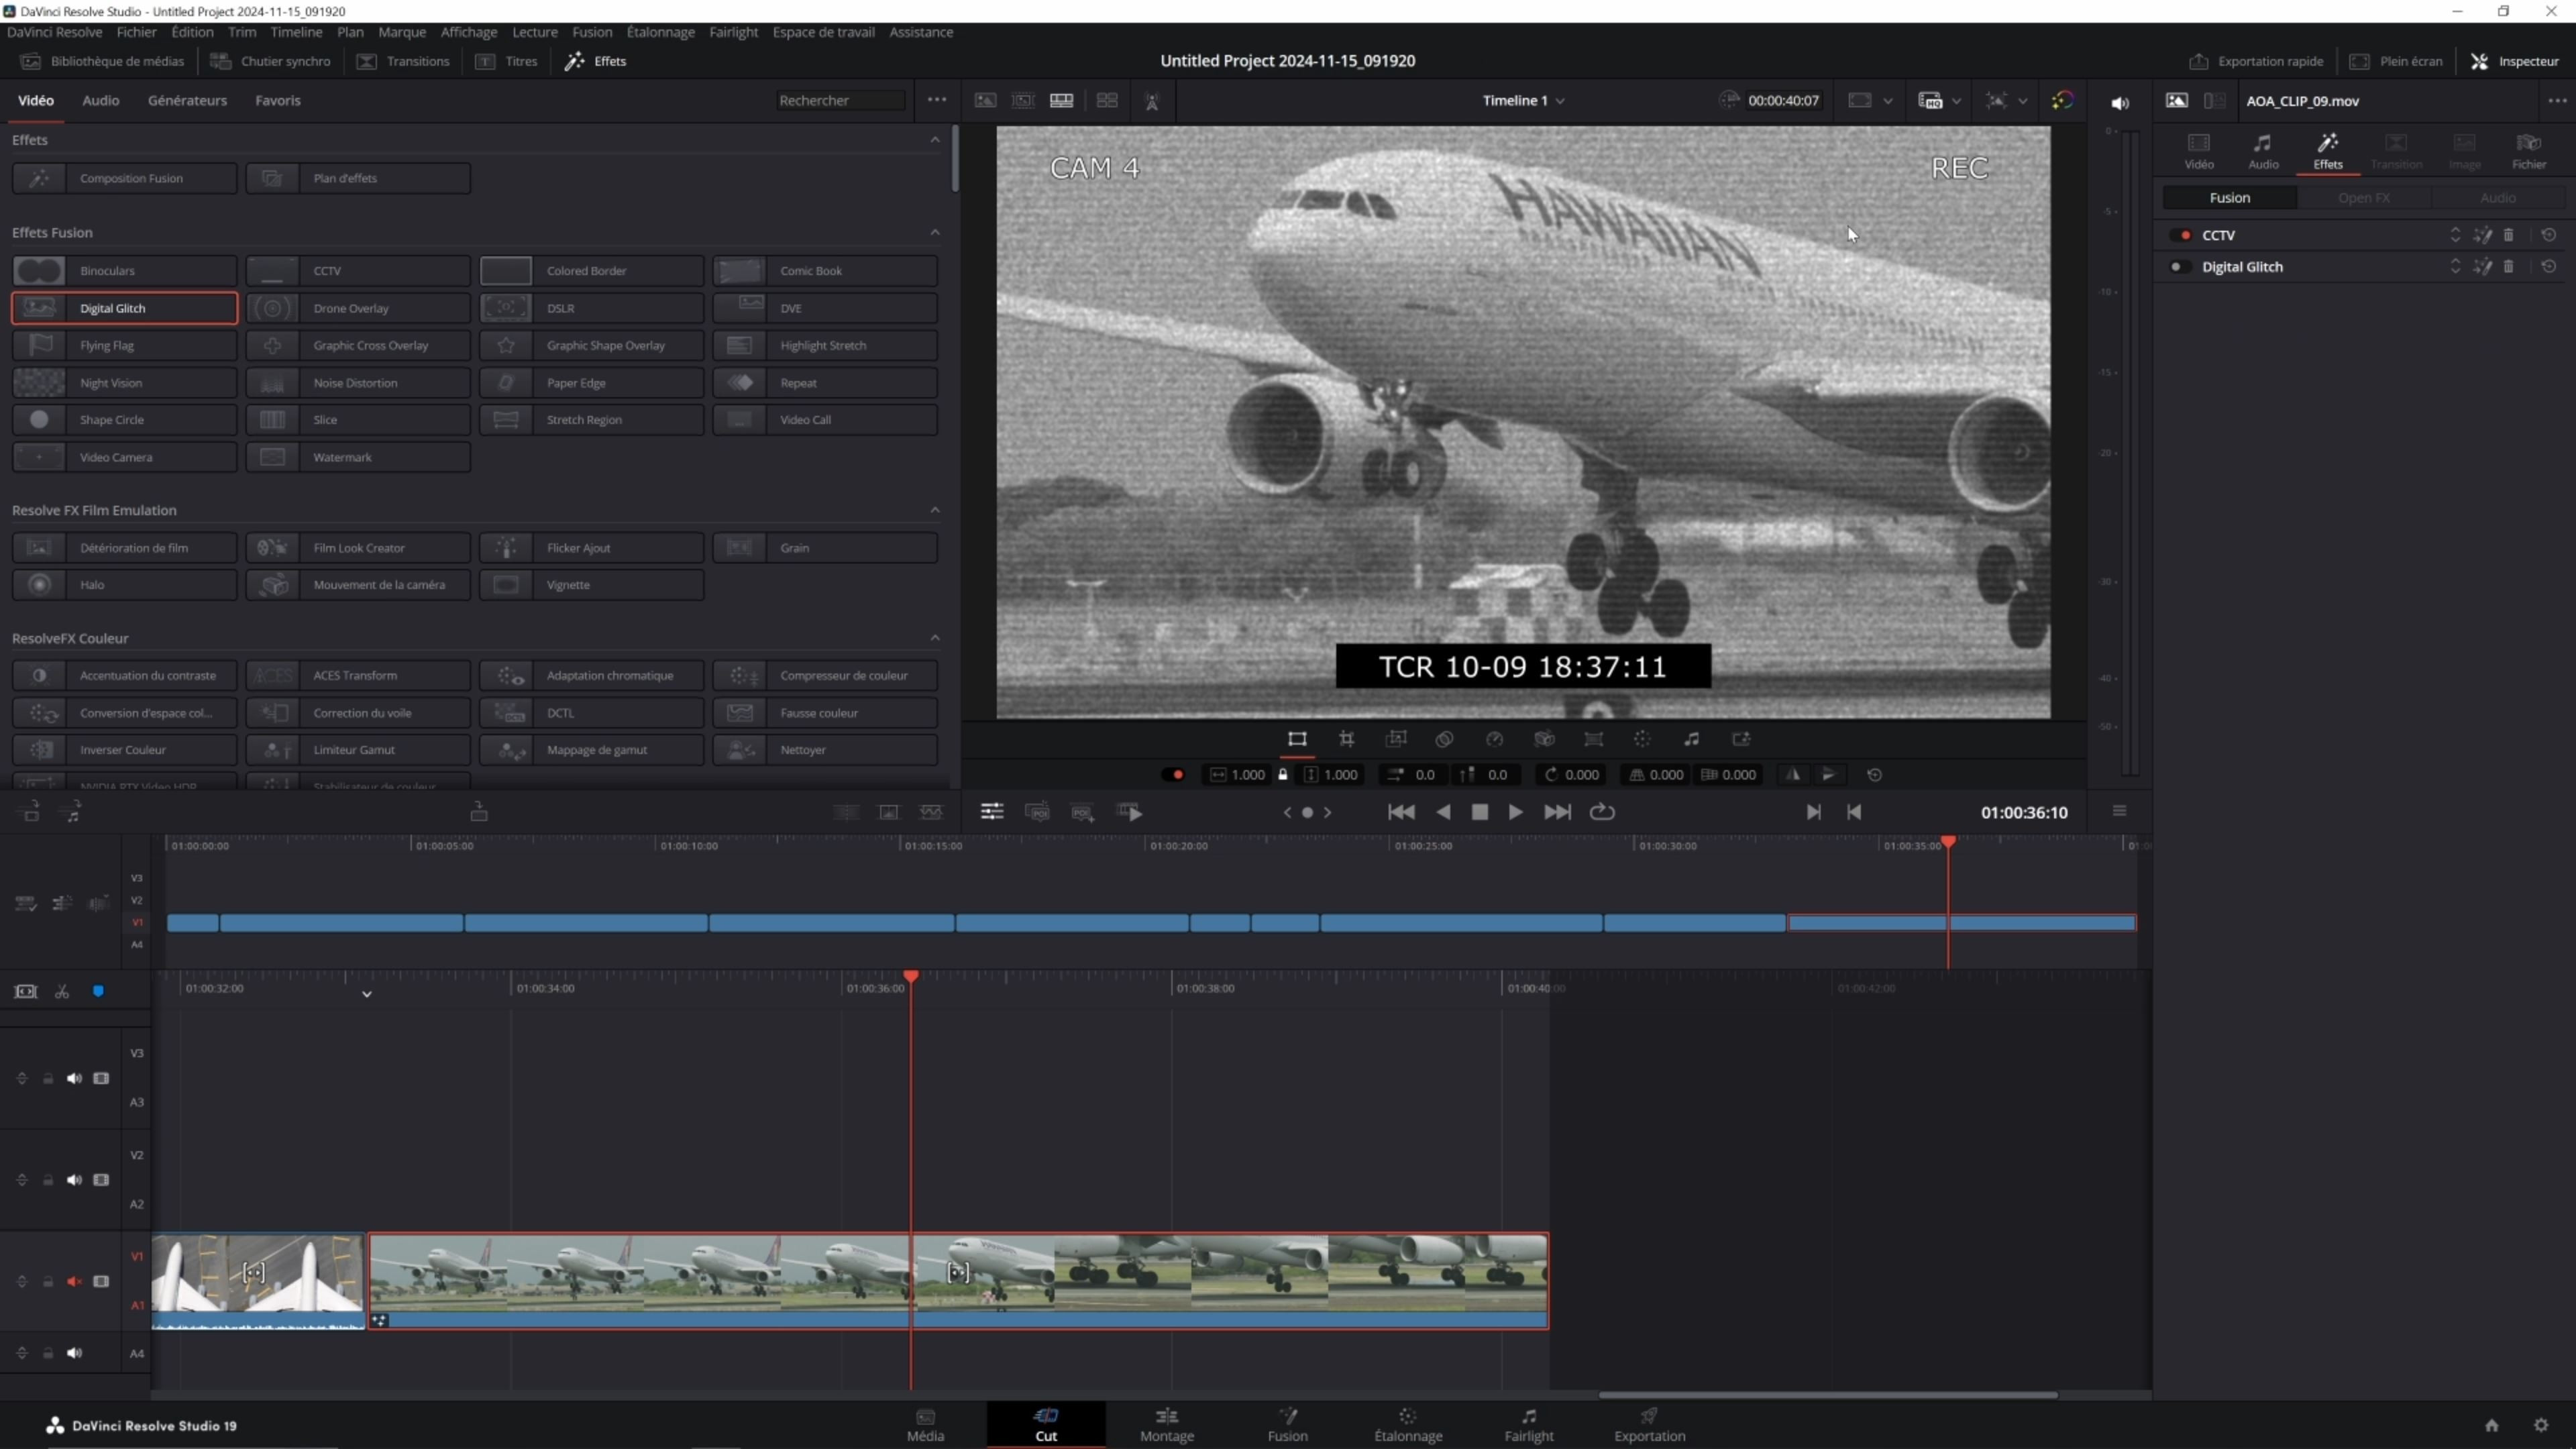Screen dimensions: 2576x1449
Task: Collapse the Effets Fusion section
Action: [935, 232]
